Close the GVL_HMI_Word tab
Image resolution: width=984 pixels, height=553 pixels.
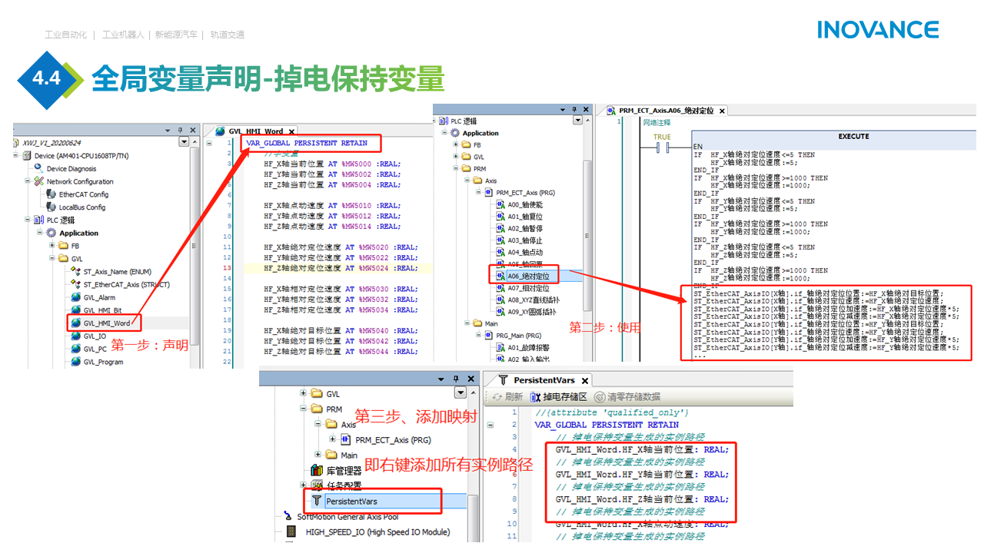pos(291,132)
